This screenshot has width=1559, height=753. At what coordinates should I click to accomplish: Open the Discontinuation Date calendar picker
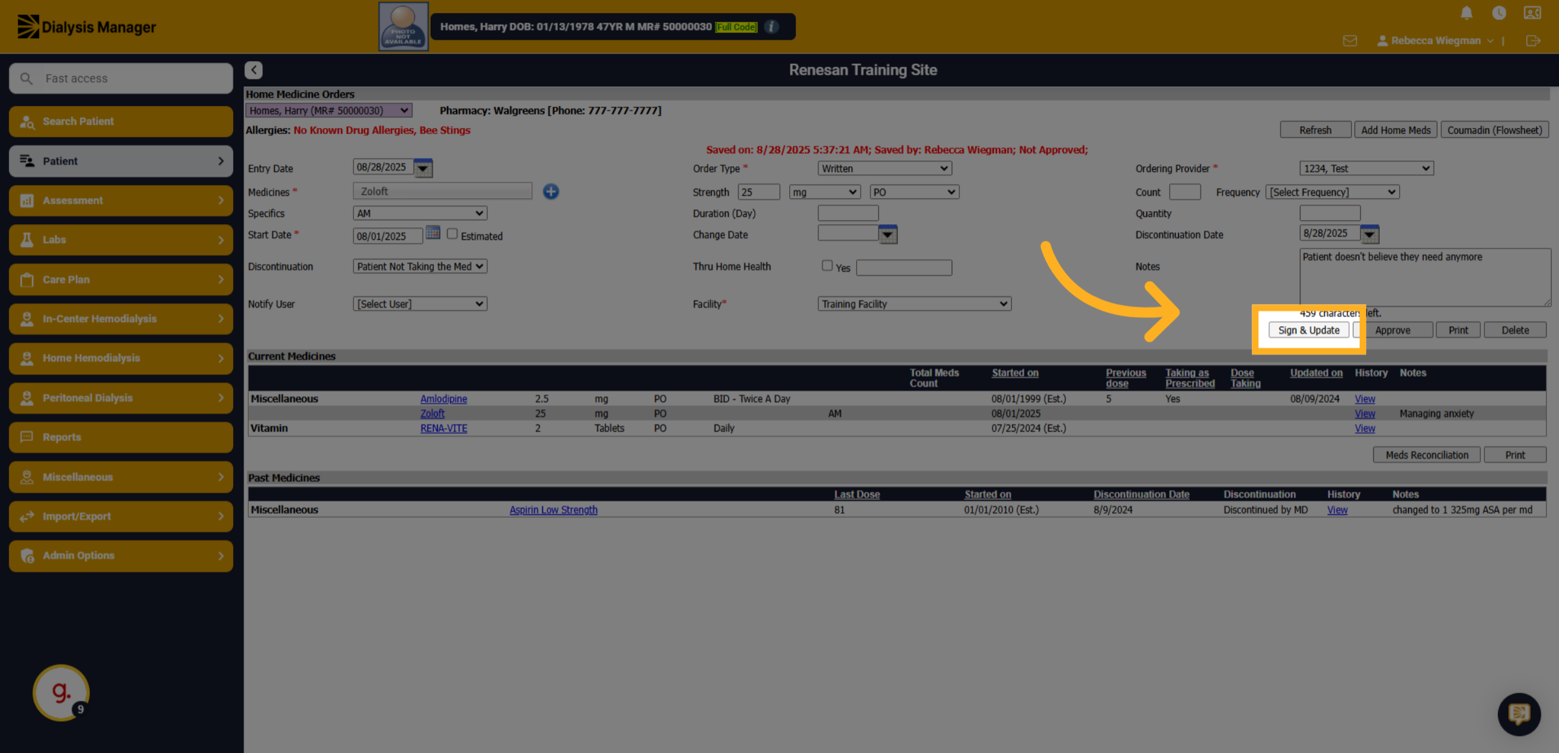(1369, 234)
